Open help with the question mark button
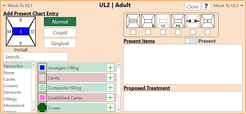 [206, 6]
